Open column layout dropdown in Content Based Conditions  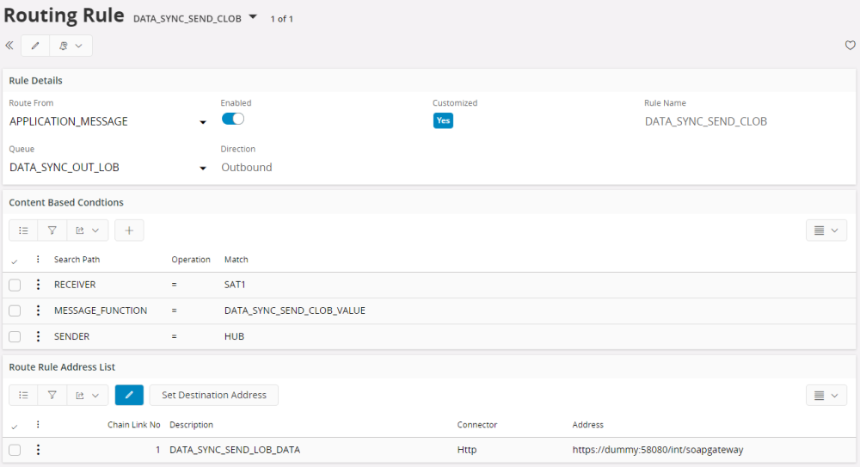[826, 230]
